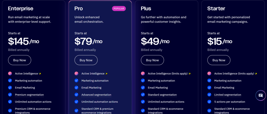Click Pro Email Marketing checkmark
Image resolution: width=267 pixels, height=114 pixels.
(76, 88)
